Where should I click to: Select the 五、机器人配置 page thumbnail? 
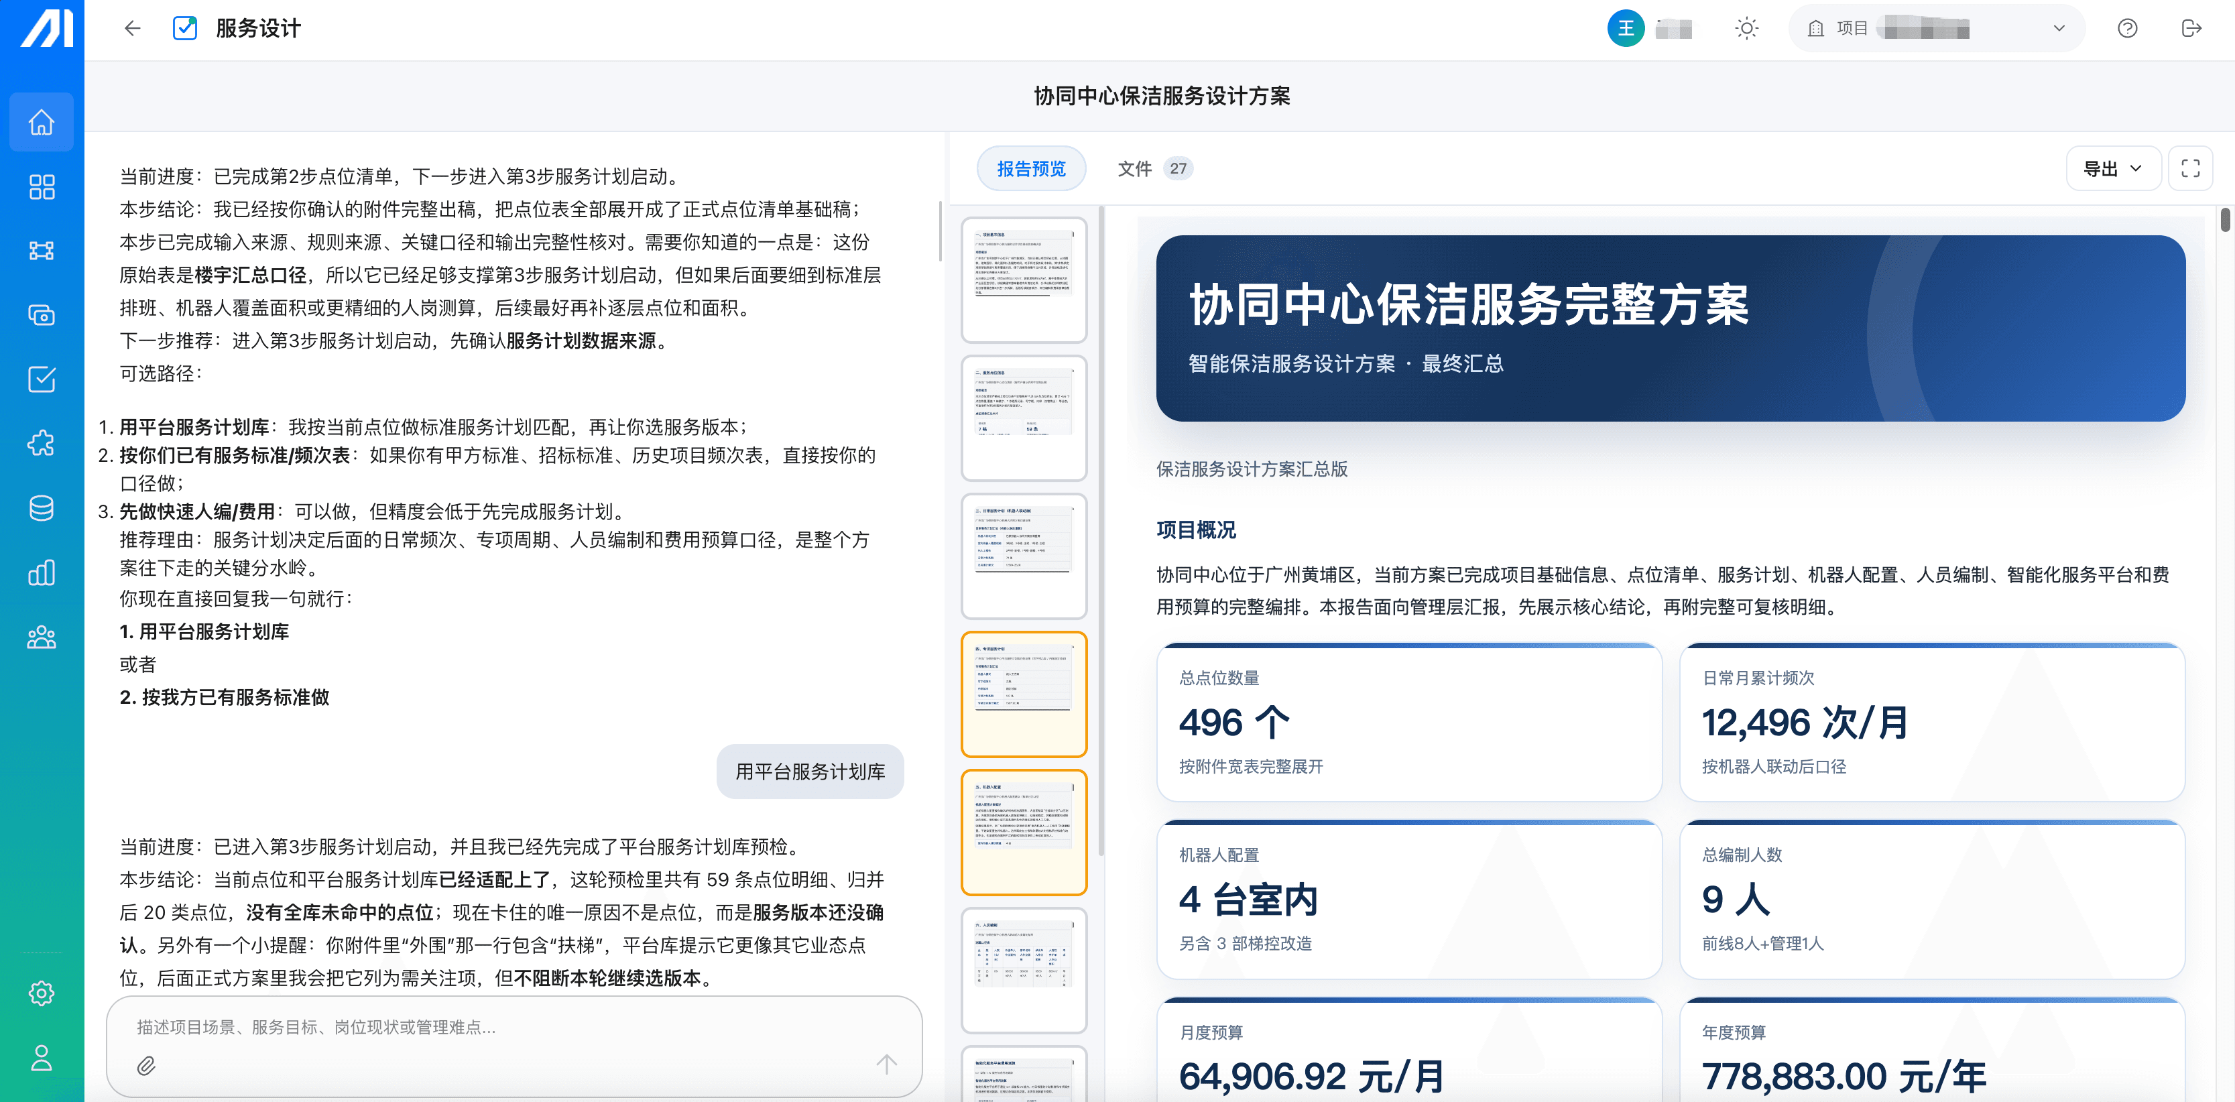click(1024, 832)
